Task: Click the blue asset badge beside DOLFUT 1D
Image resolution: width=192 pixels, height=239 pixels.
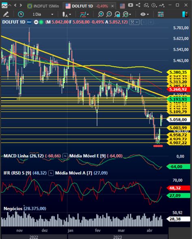Action: (29, 22)
